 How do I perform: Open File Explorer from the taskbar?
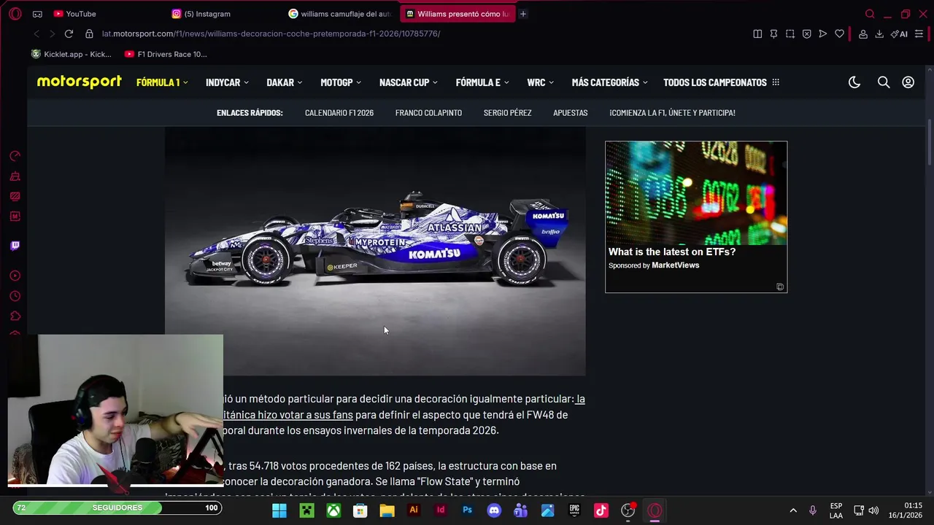click(387, 510)
